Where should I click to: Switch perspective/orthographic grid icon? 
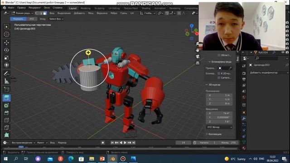pyautogui.click(x=198, y=63)
